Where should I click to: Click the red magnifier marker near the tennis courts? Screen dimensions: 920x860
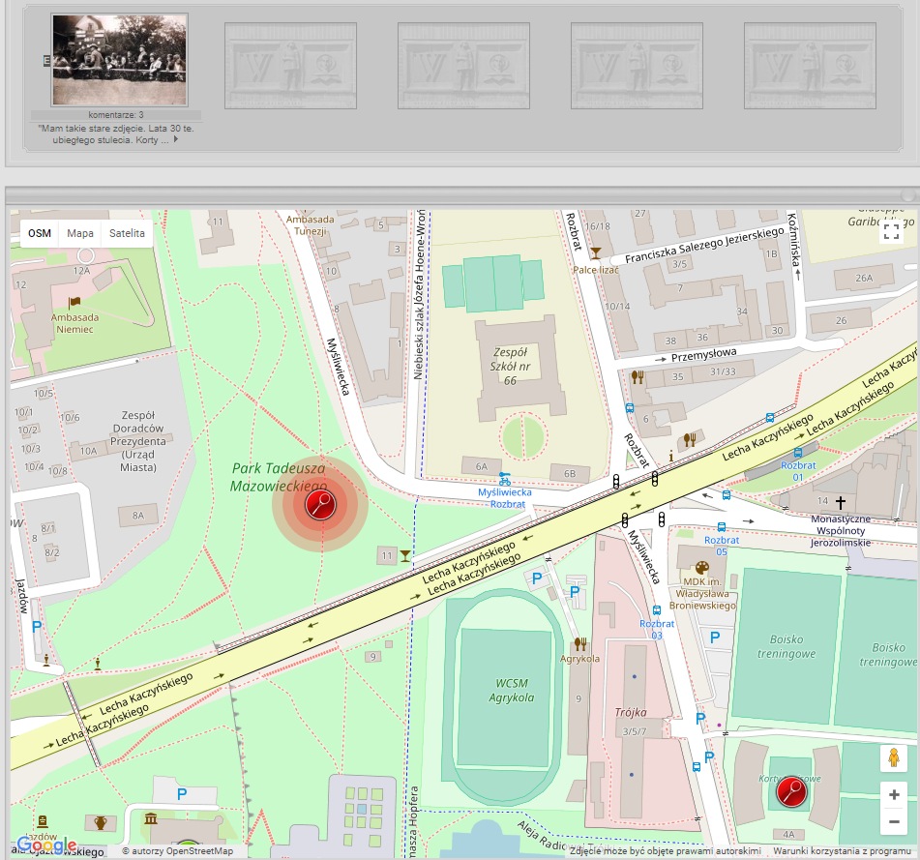coord(792,792)
